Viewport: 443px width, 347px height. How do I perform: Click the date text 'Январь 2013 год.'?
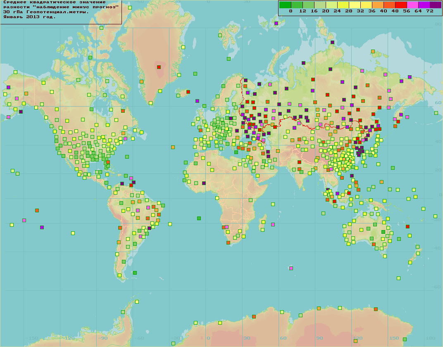click(29, 17)
